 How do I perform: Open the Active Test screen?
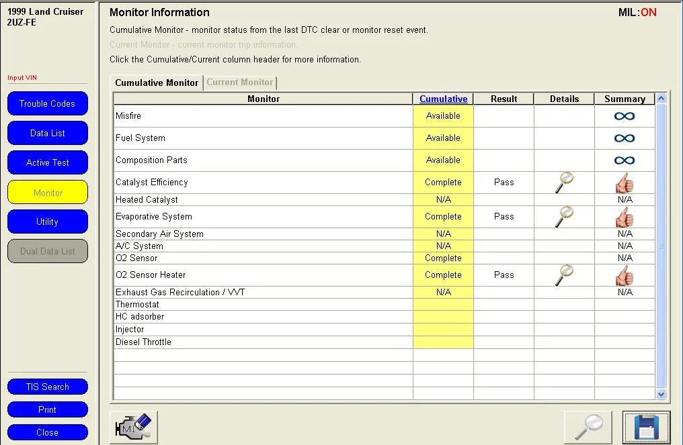tap(48, 162)
